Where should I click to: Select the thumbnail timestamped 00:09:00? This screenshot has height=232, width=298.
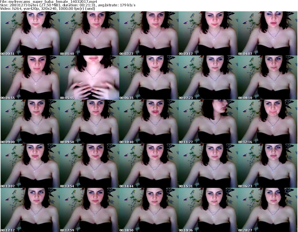(30, 122)
